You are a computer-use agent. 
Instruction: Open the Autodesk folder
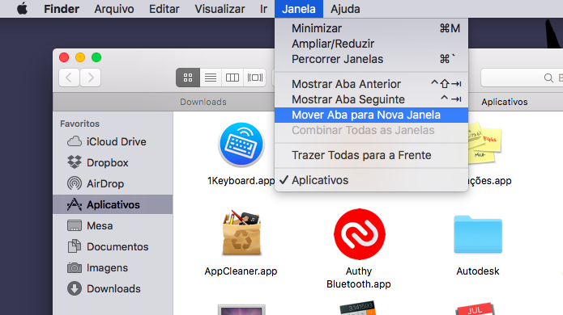point(478,234)
